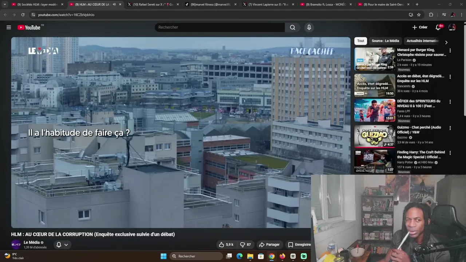Open more options for Burger King video

[x=450, y=51]
